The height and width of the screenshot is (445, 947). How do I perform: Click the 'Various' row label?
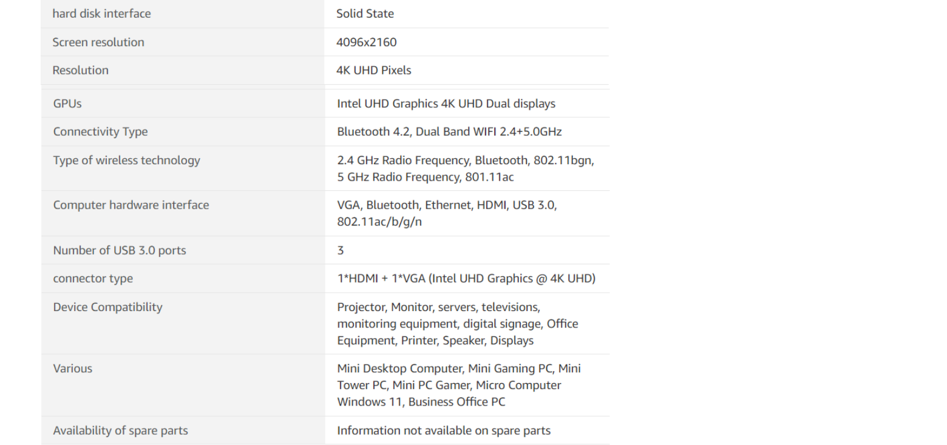click(72, 368)
